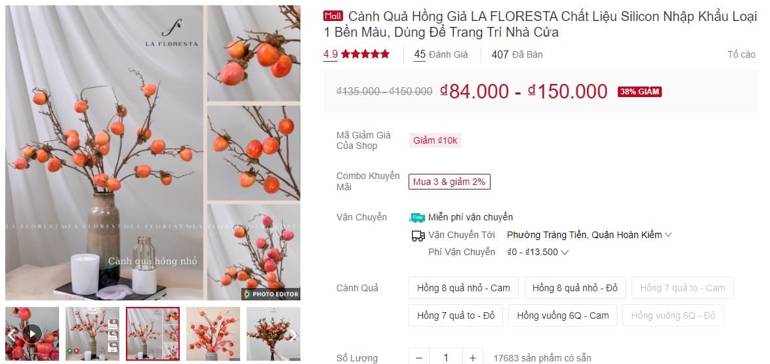Increase quantity with the plus button
The height and width of the screenshot is (364, 770).
[x=472, y=358]
